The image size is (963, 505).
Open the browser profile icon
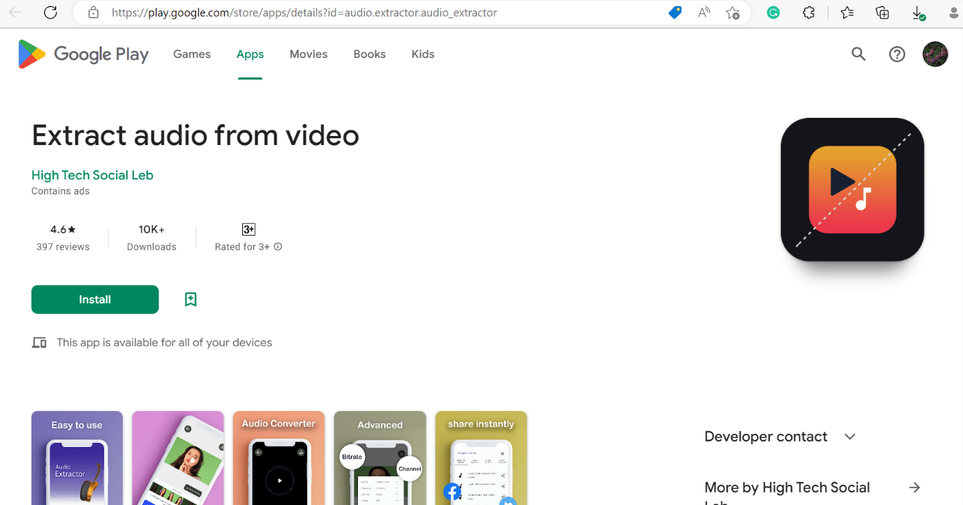(954, 13)
